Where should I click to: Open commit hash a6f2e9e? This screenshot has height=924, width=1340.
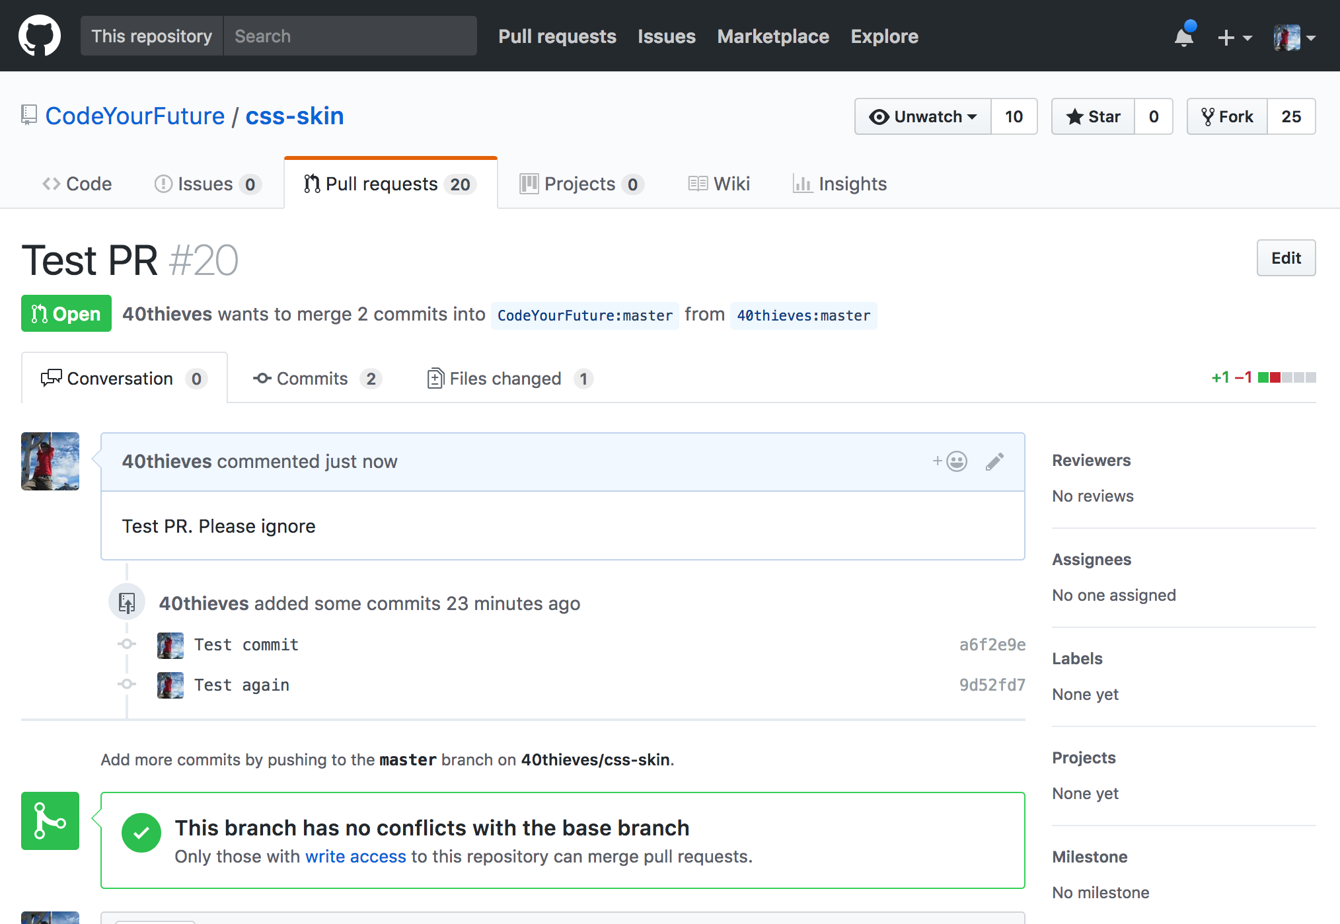coord(992,644)
